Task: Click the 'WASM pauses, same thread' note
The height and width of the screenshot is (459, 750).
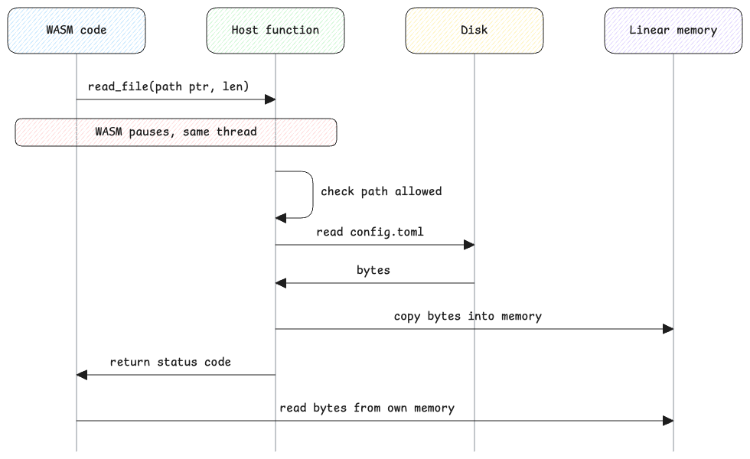Action: tap(176, 132)
